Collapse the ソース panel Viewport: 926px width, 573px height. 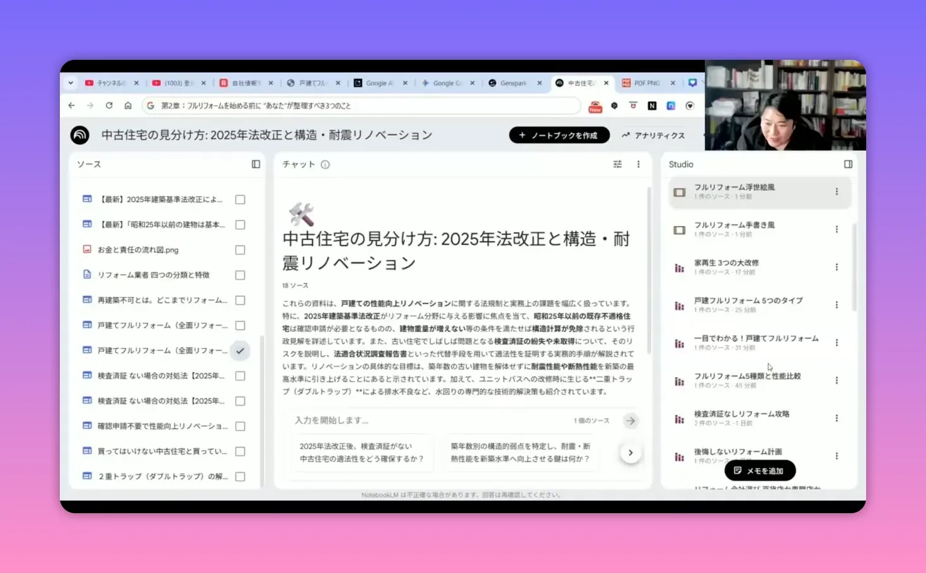(255, 164)
